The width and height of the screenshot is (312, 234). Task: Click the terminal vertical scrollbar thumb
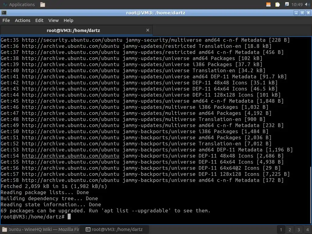coord(311,195)
